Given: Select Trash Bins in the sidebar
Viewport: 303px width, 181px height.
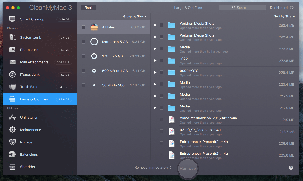Looking at the screenshot, I should point(40,87).
